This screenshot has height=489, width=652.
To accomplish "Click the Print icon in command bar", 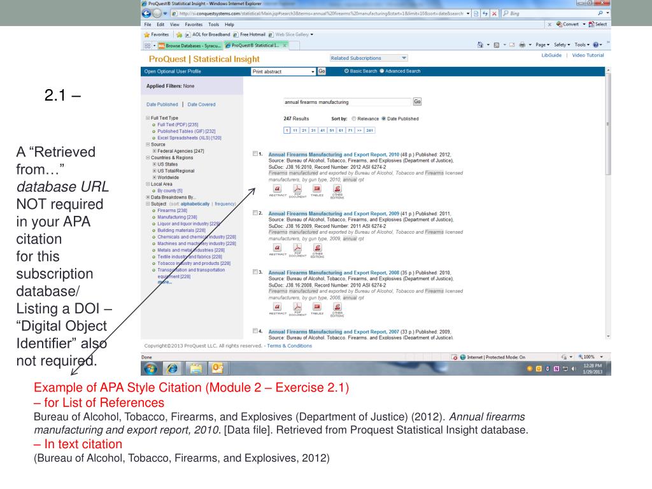I will tap(522, 45).
